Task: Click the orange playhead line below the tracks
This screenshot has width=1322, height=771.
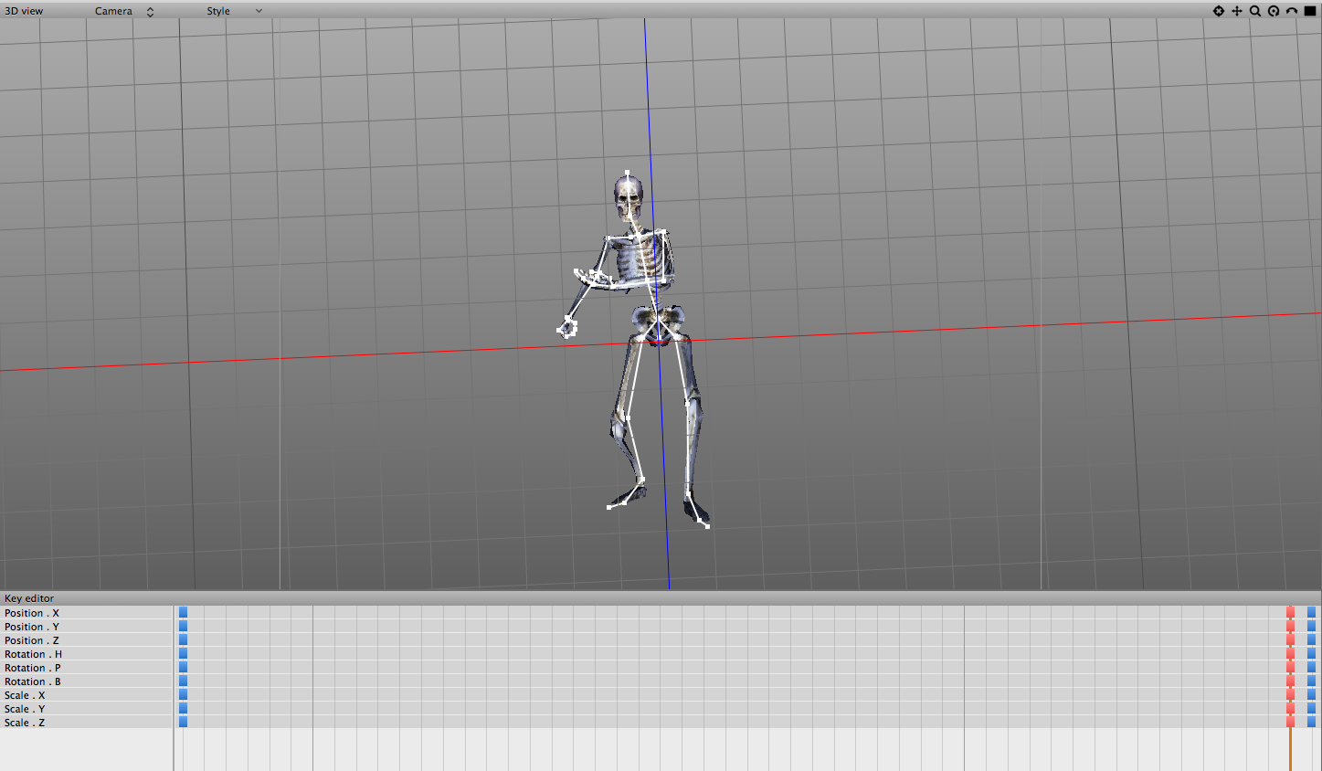Action: pyautogui.click(x=1290, y=751)
